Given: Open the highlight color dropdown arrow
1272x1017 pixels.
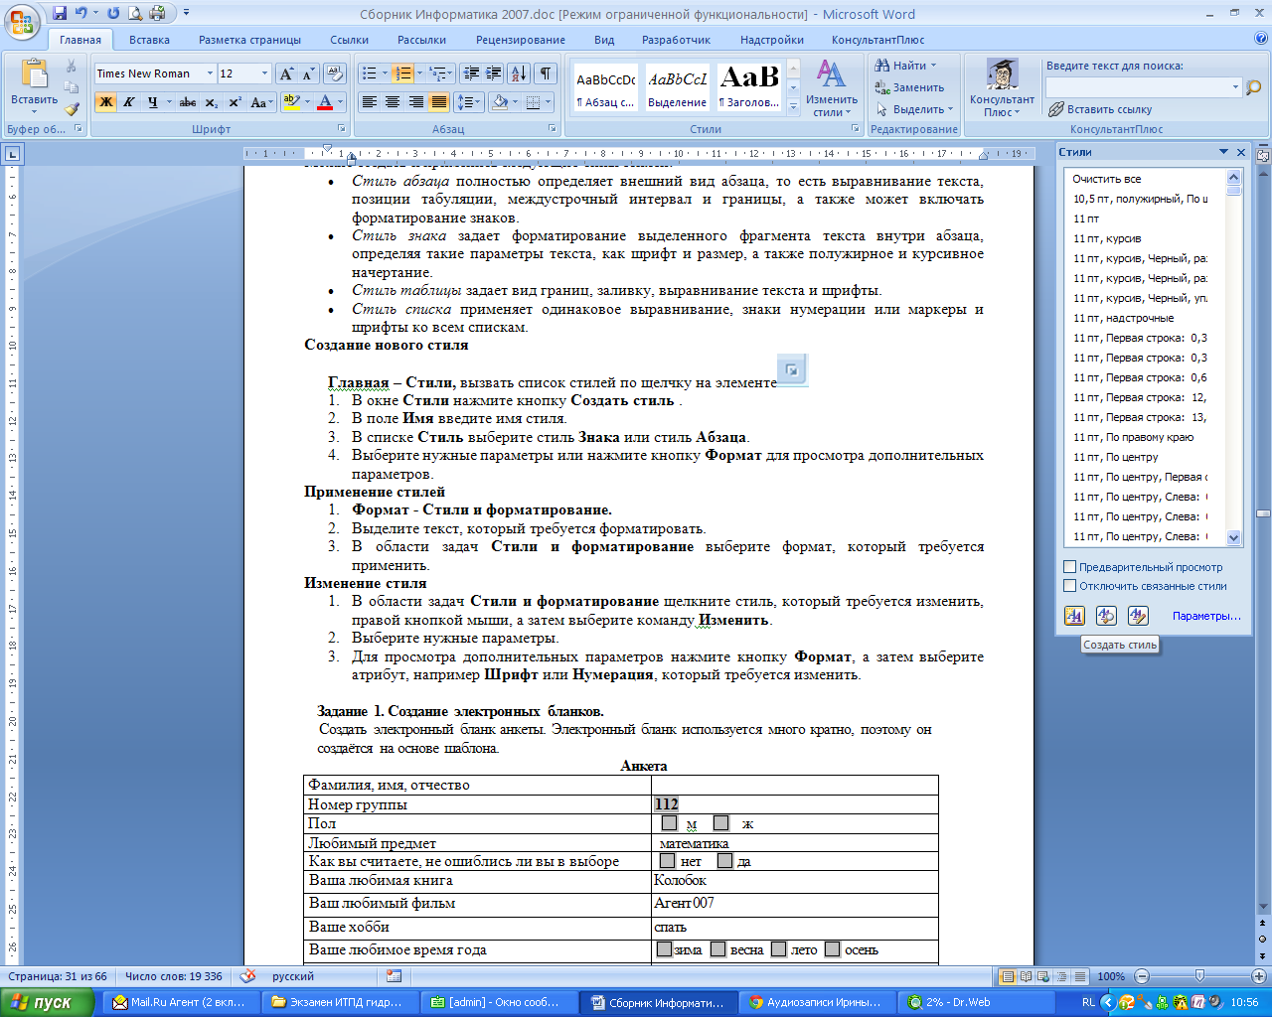Looking at the screenshot, I should point(308,102).
